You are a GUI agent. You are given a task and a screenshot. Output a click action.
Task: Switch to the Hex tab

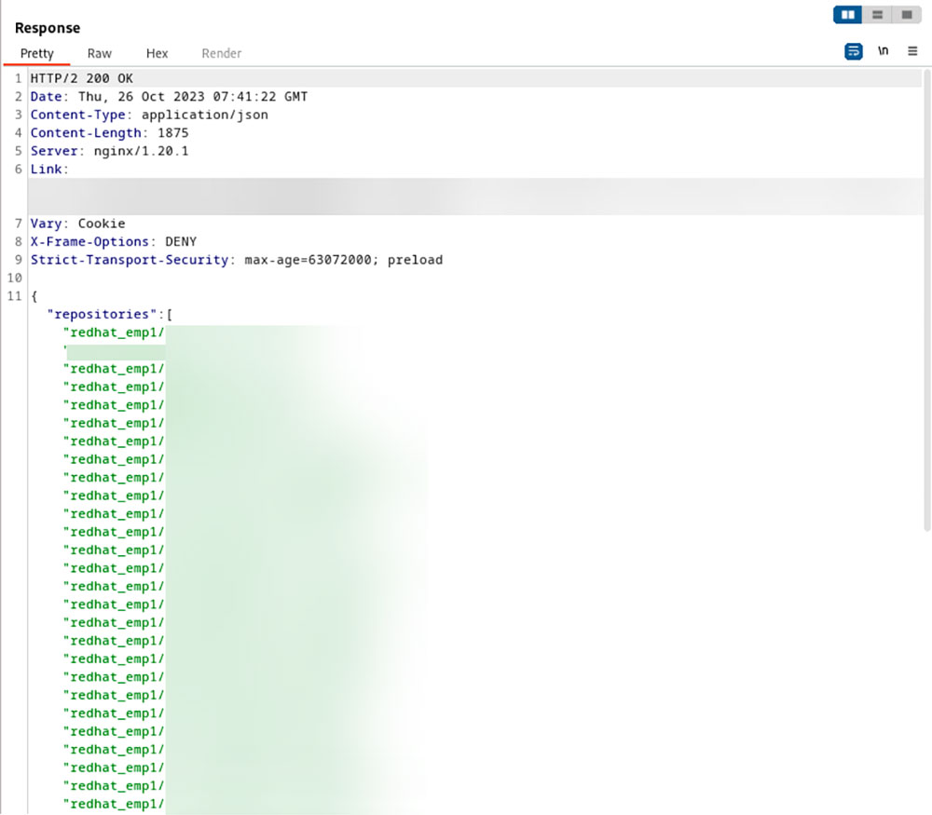tap(157, 53)
